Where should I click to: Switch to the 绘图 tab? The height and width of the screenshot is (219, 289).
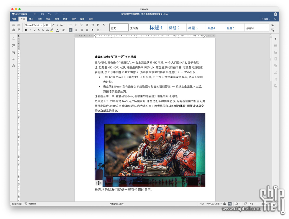(40, 19)
